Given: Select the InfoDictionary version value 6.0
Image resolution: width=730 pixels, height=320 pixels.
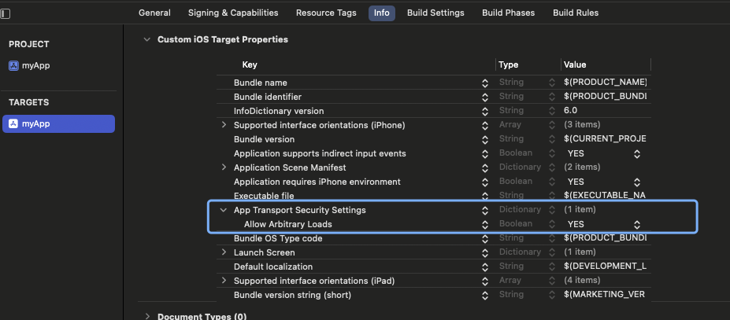Looking at the screenshot, I should pyautogui.click(x=571, y=111).
